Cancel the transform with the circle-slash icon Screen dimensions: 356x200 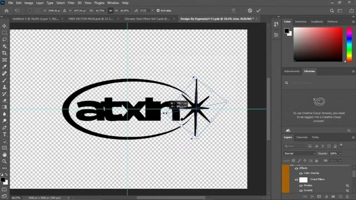[x=250, y=11]
